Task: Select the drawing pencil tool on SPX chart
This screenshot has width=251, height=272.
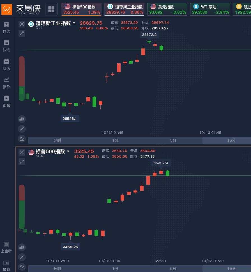Action: click(x=22, y=257)
